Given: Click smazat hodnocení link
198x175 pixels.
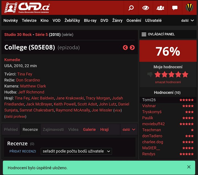Looking at the screenshot, I should 168,82.
